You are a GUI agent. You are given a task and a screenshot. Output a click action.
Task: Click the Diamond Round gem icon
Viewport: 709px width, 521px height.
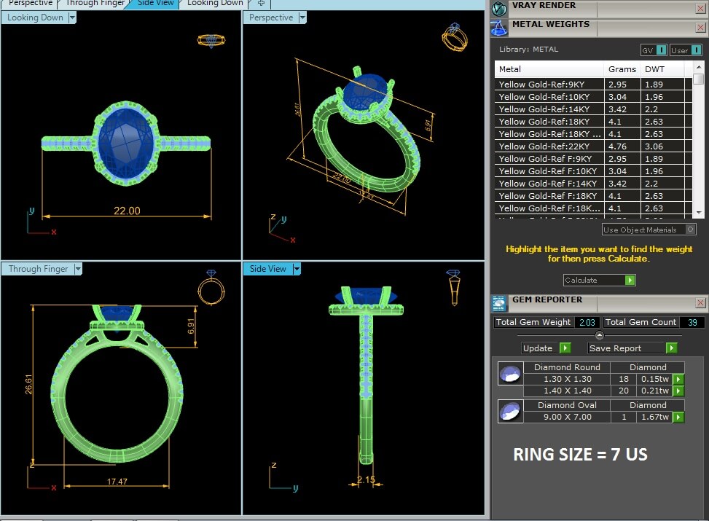pos(509,375)
